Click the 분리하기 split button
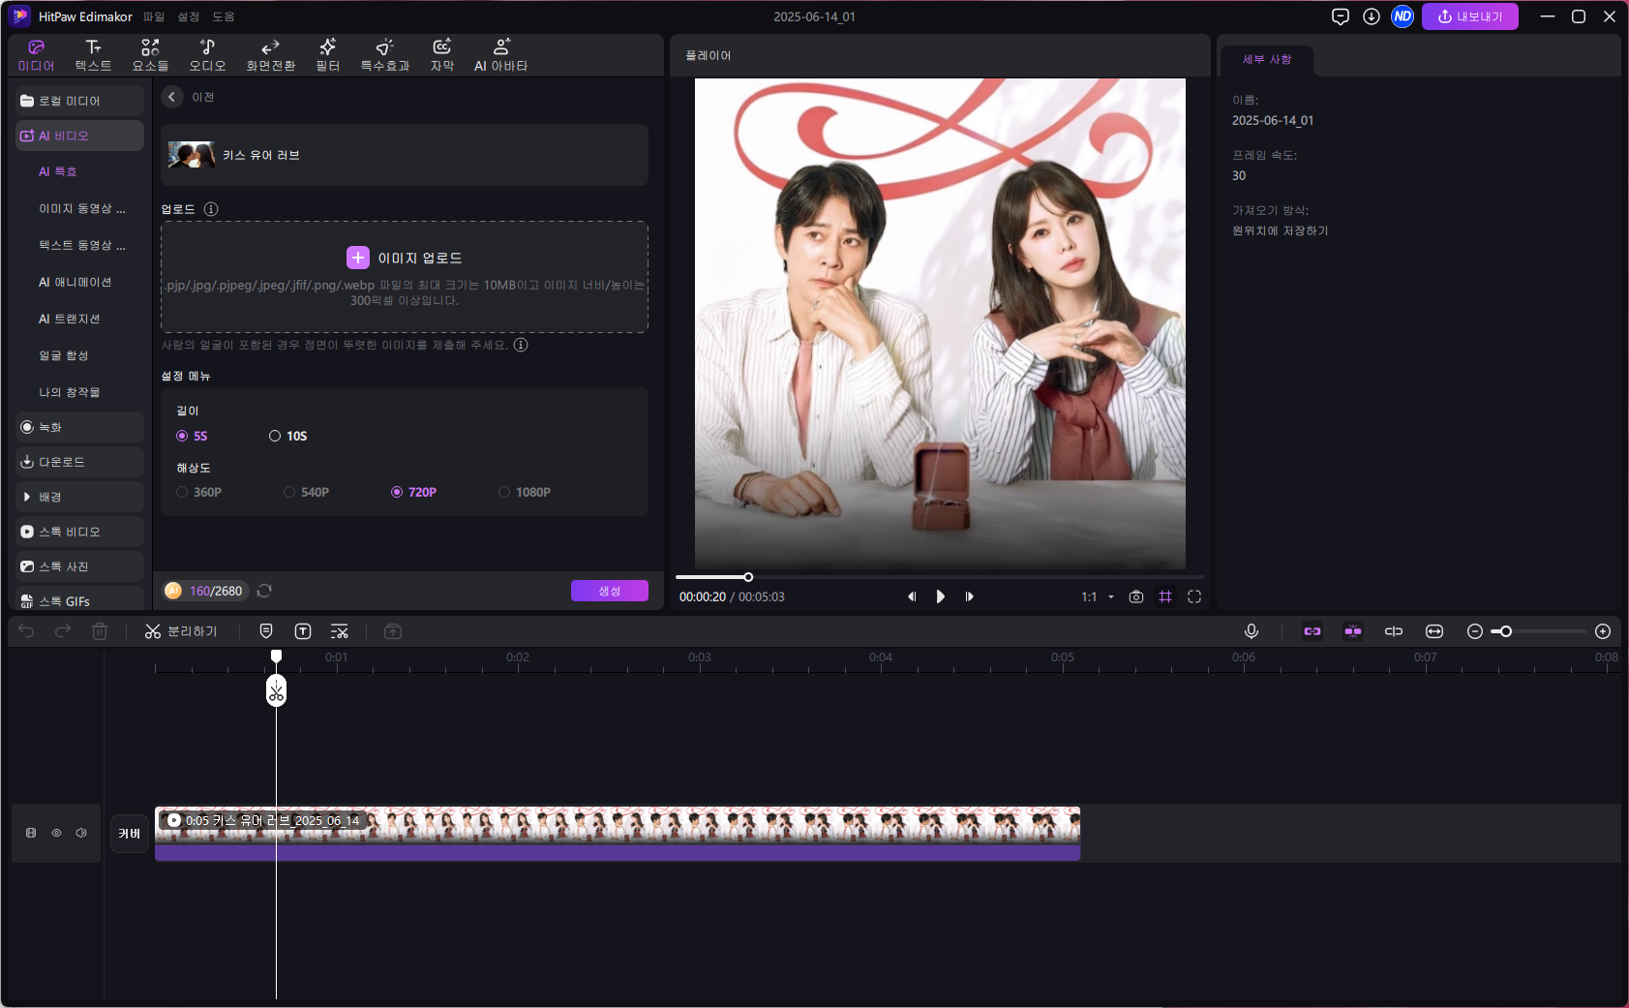This screenshot has width=1629, height=1008. [x=181, y=631]
